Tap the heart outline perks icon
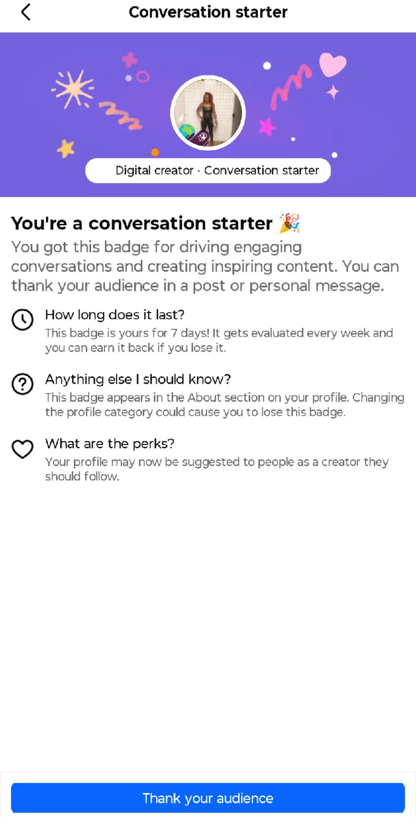The height and width of the screenshot is (817, 416). click(22, 449)
